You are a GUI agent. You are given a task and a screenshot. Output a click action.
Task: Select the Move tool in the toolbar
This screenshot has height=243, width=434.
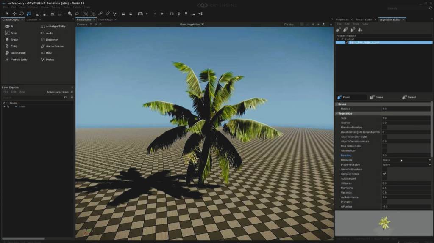[14, 14]
